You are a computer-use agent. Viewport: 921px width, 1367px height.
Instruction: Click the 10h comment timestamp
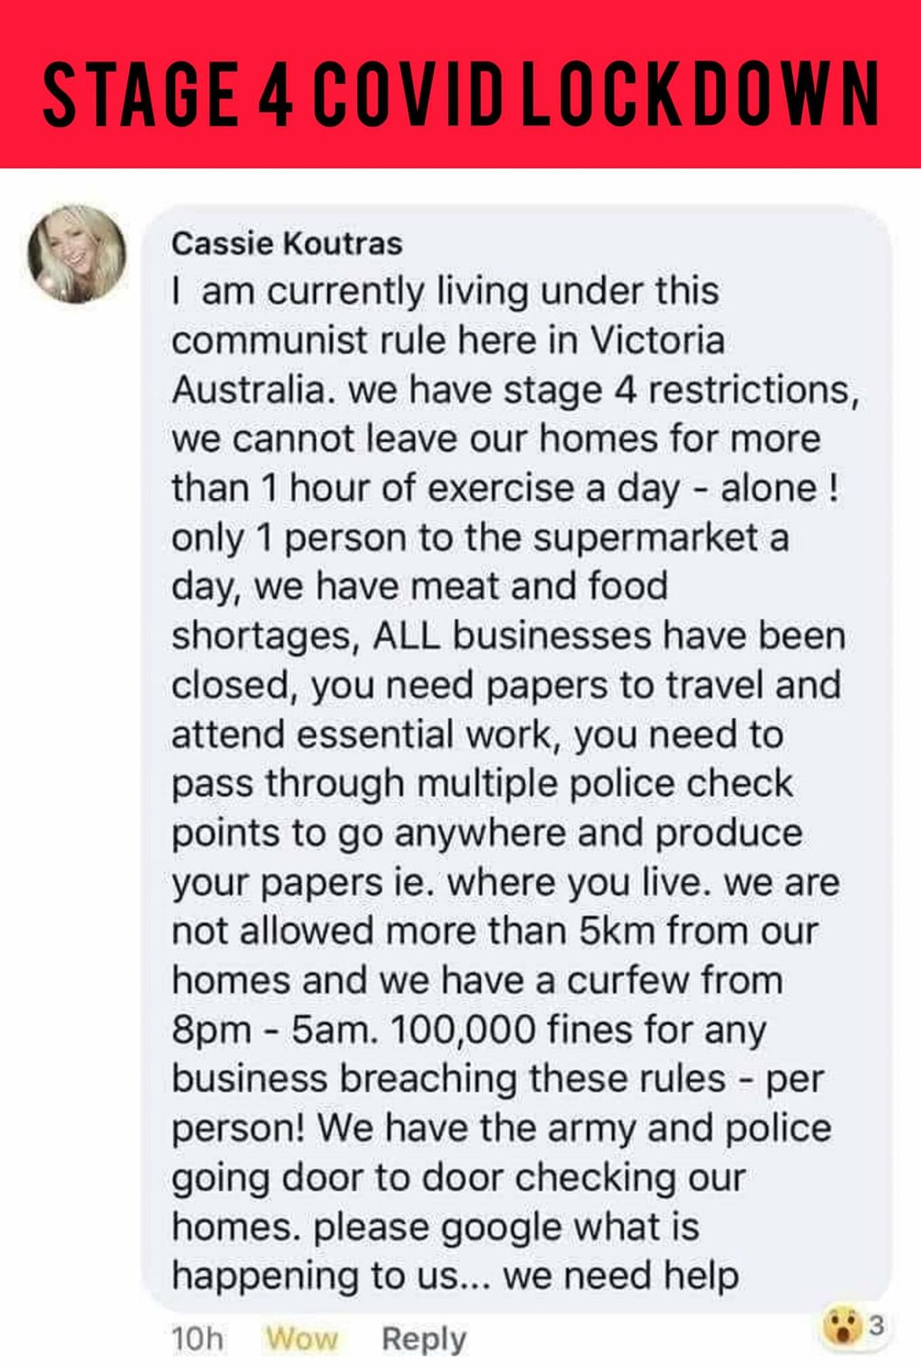click(x=197, y=1339)
